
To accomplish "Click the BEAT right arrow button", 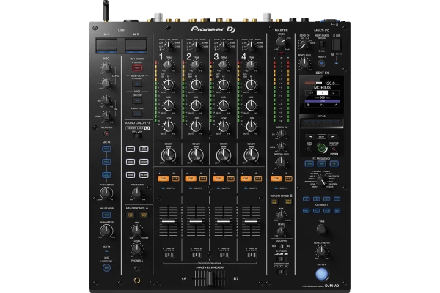I will pyautogui.click(x=333, y=136).
